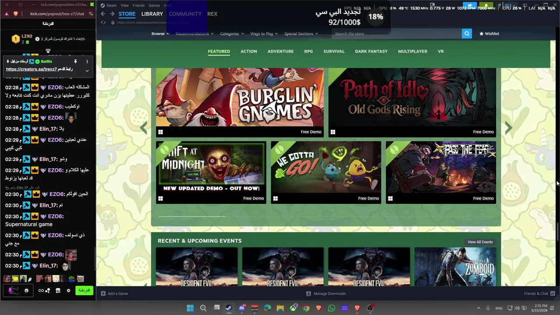Open emoji picker in Kick chat
Screen dimensions: 560x315
click(x=27, y=290)
